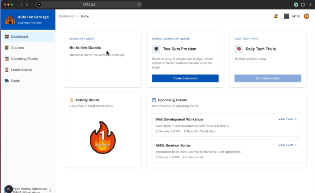Click the orange level badge in header
This screenshot has height=193, width=315.
[307, 16]
